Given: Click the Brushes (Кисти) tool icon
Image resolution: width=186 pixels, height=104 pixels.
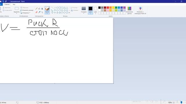Looking at the screenshot, I should 47,9.
